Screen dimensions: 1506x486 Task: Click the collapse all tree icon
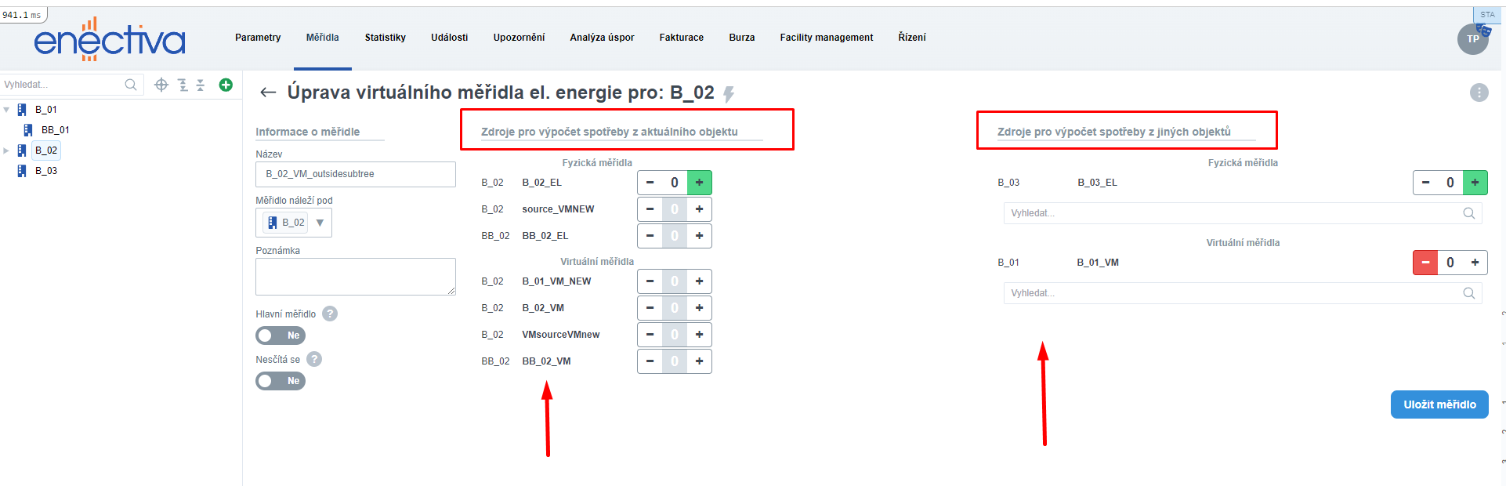[x=201, y=85]
